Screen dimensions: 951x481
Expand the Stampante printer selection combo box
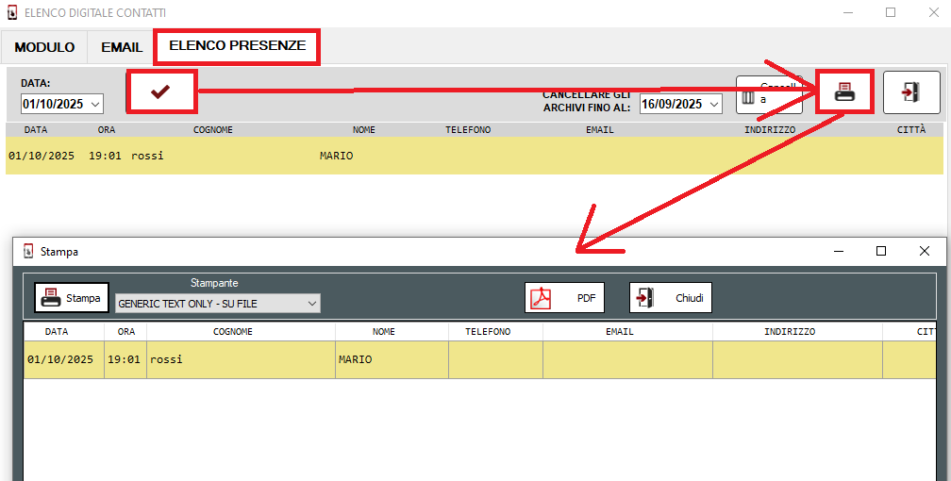click(312, 304)
